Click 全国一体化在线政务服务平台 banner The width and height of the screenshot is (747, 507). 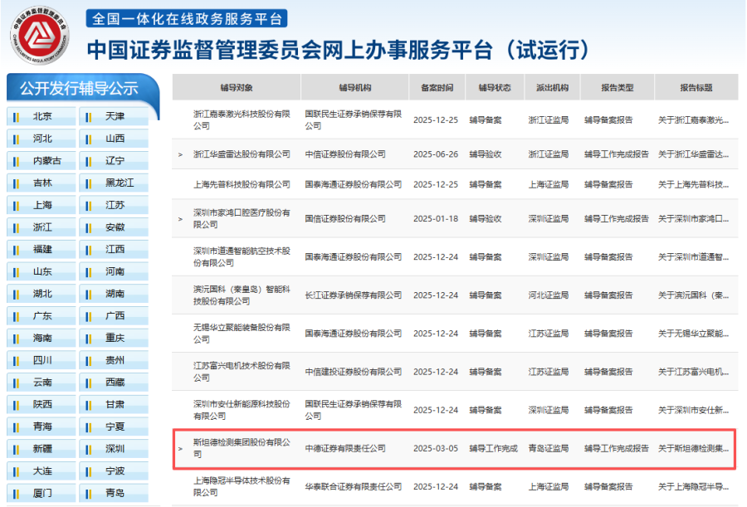click(187, 18)
